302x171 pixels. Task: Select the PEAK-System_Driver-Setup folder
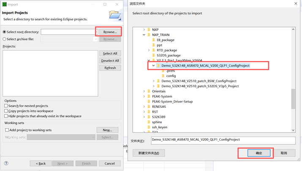[x=172, y=102]
